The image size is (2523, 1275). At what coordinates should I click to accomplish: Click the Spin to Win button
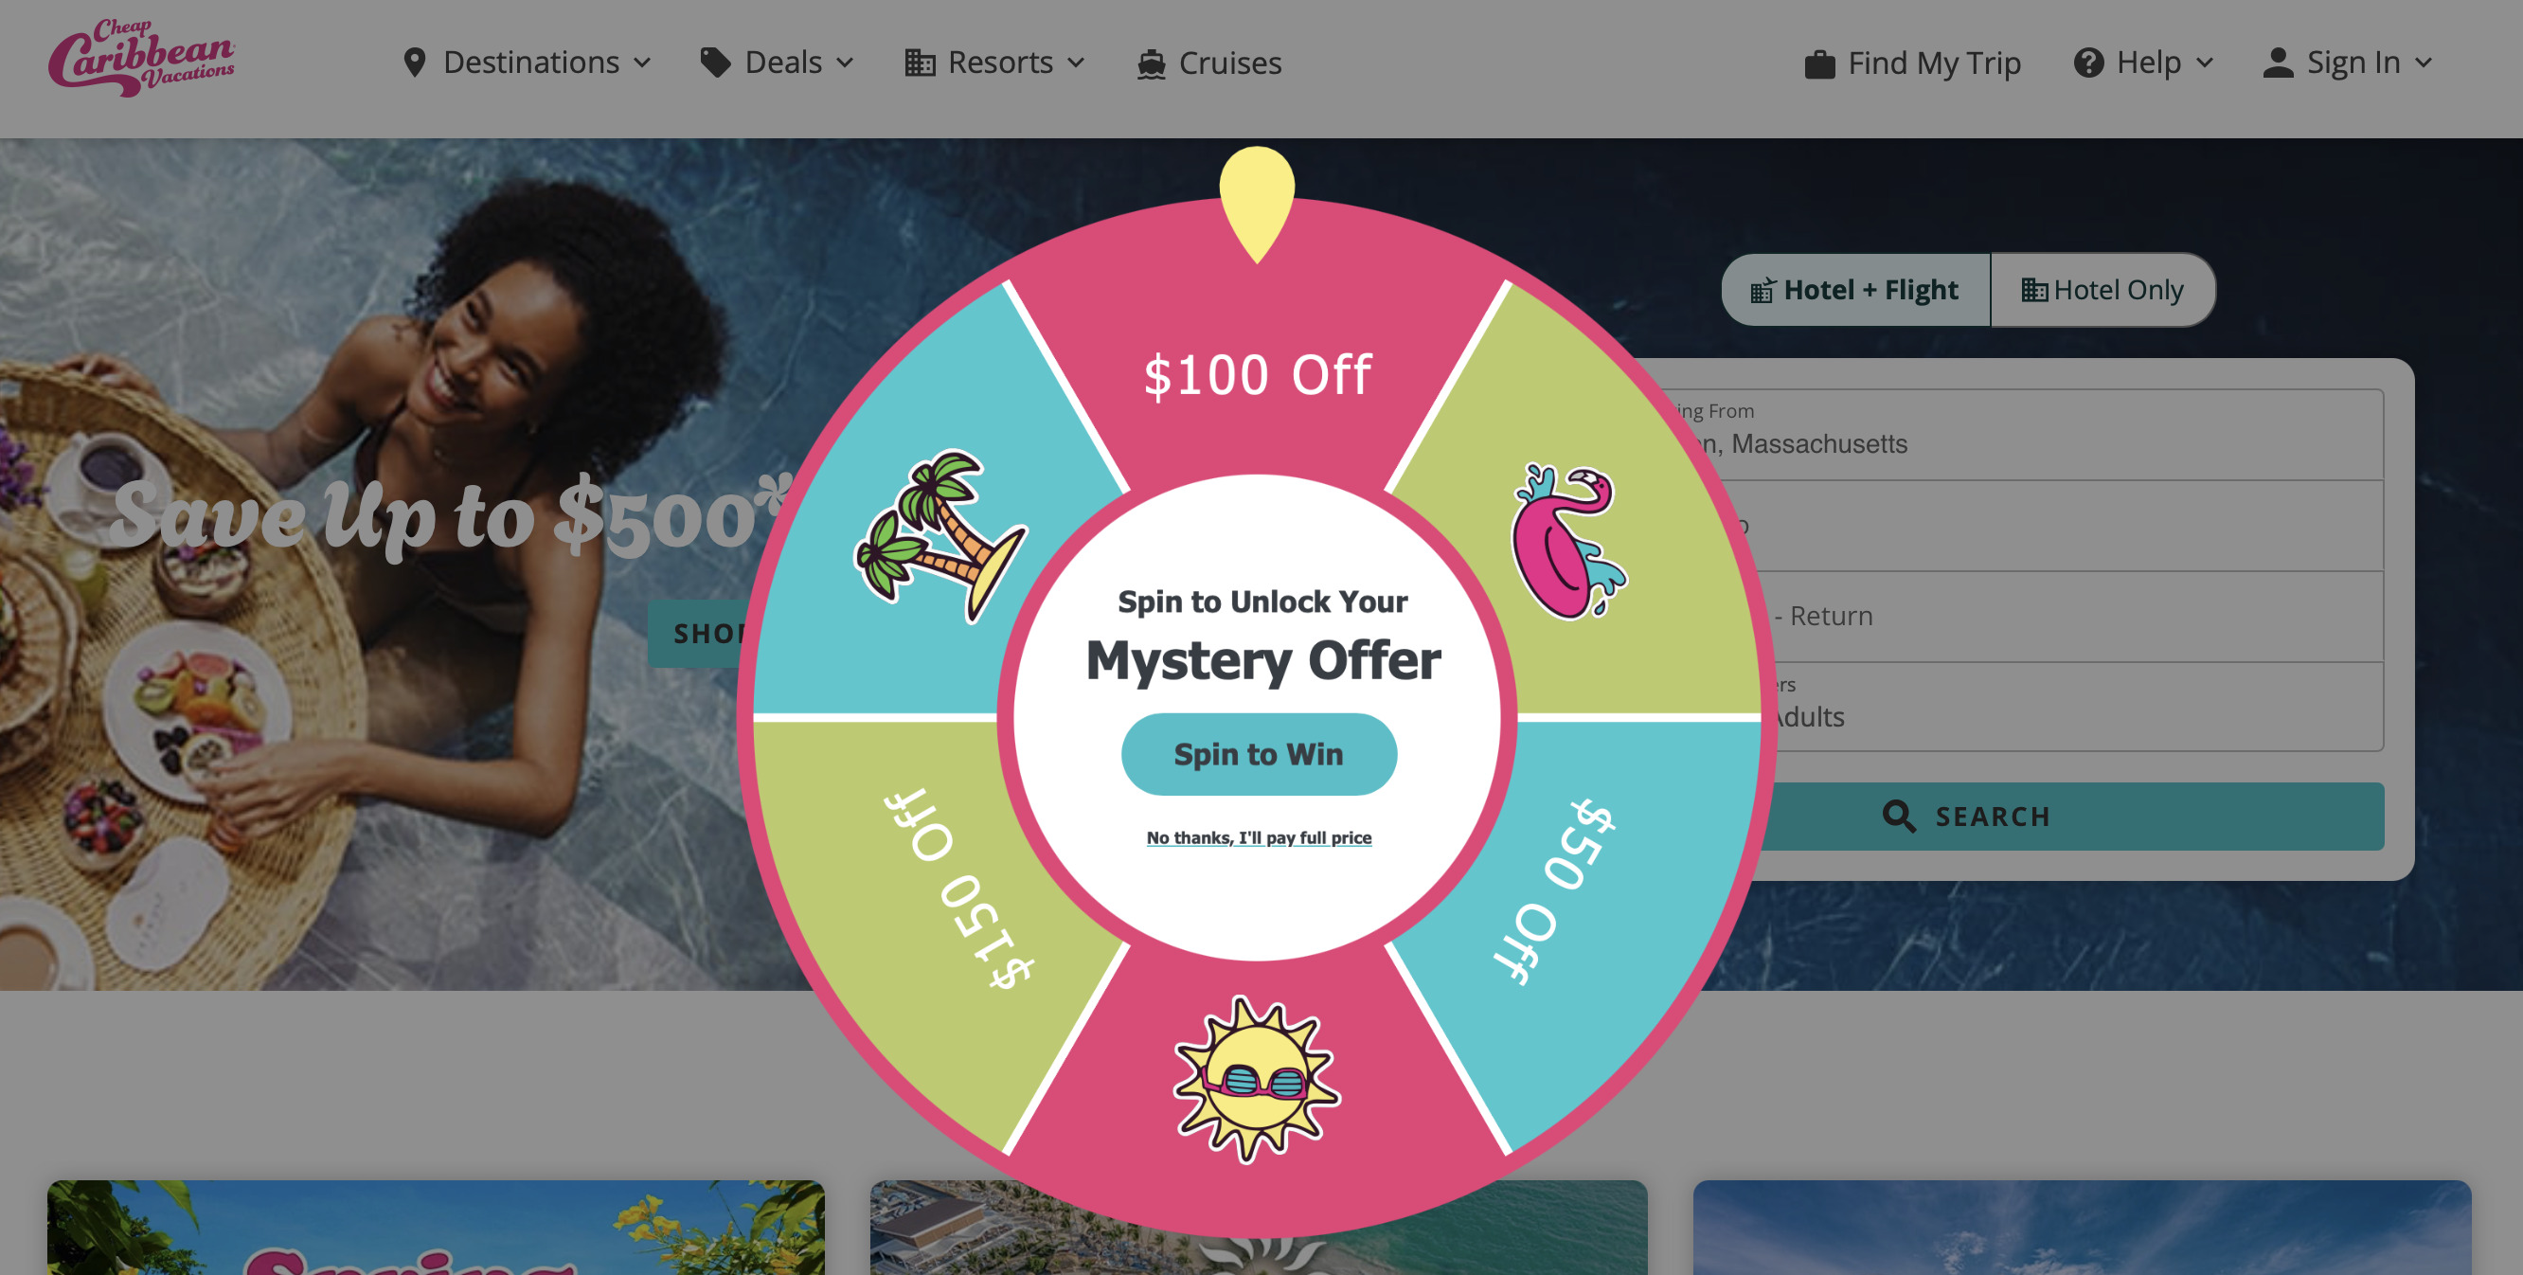pos(1259,754)
